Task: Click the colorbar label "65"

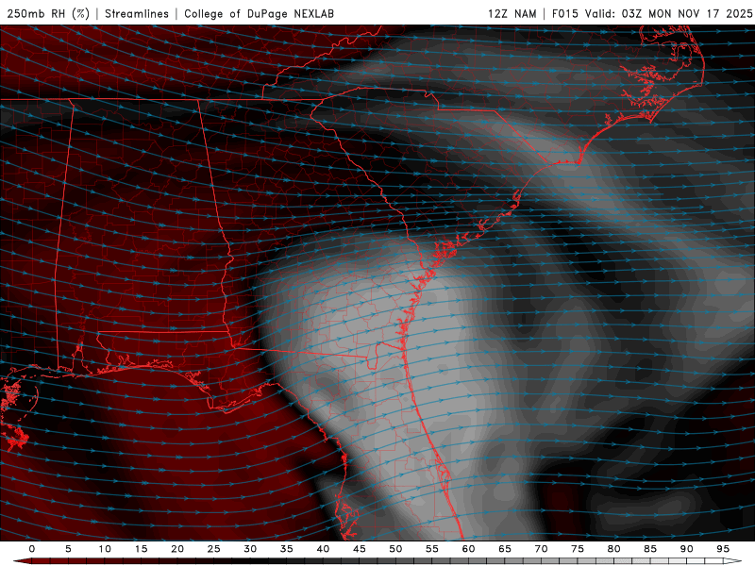Action: click(505, 549)
